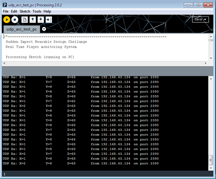
Task: Maximize the Processing window
Action: point(198,5)
